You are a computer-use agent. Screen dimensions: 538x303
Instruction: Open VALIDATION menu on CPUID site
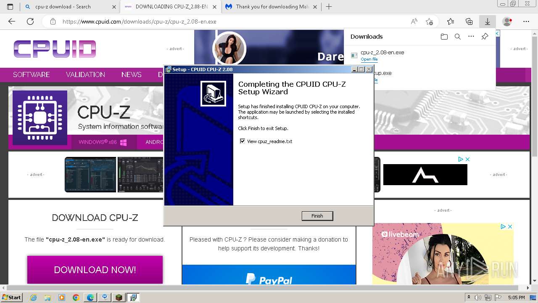pyautogui.click(x=85, y=74)
